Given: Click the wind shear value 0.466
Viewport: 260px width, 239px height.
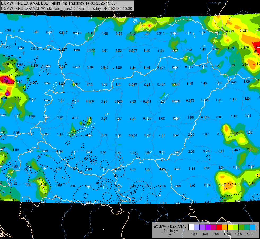Looking at the screenshot, I should [x=147, y=118].
